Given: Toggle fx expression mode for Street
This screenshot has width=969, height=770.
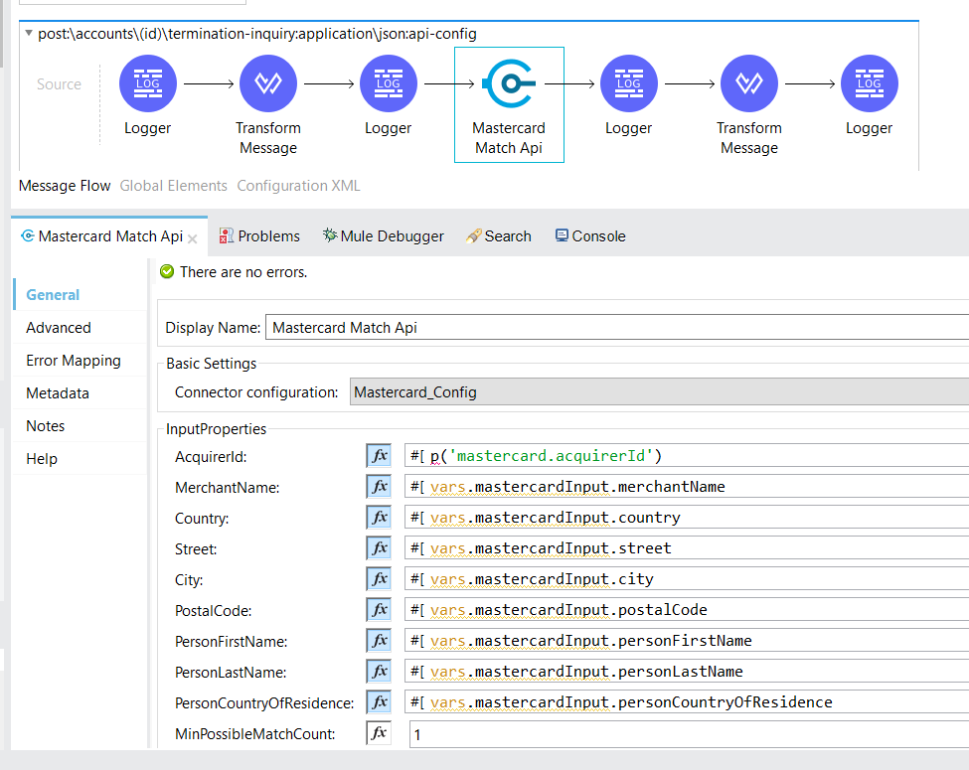Looking at the screenshot, I should tap(379, 548).
